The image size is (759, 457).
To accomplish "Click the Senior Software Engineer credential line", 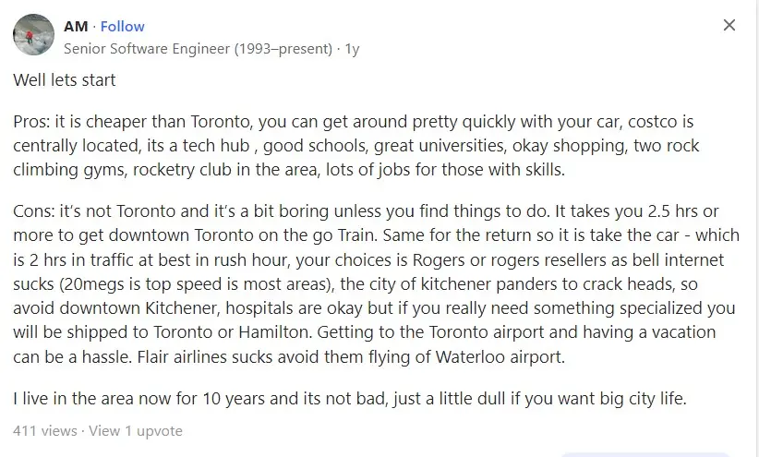I will tap(198, 49).
